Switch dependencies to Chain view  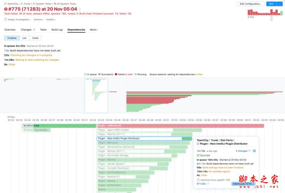click(35, 38)
